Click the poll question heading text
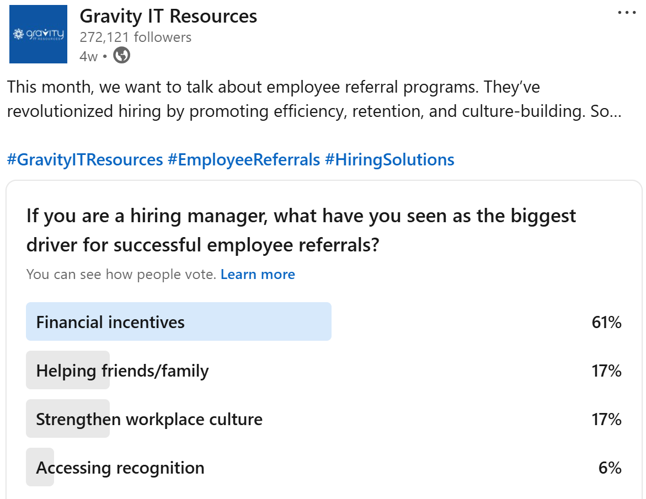The width and height of the screenshot is (646, 499). tap(301, 230)
